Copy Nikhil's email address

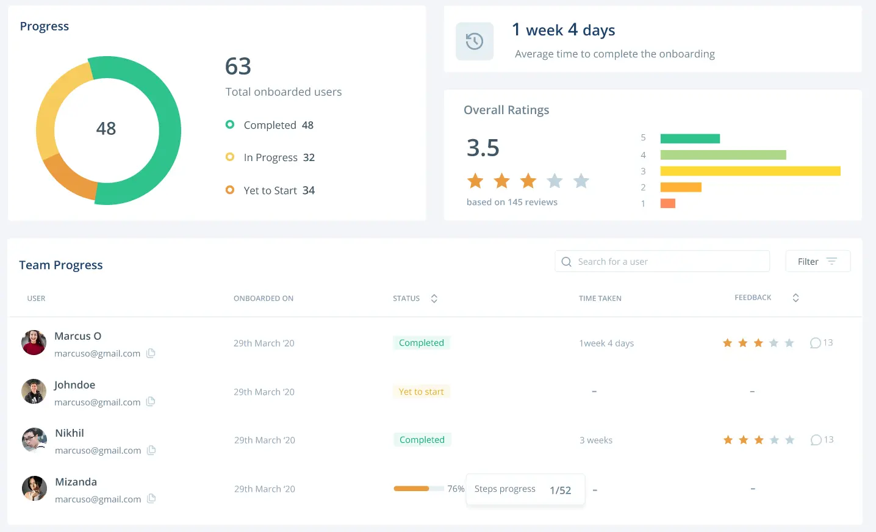(151, 450)
